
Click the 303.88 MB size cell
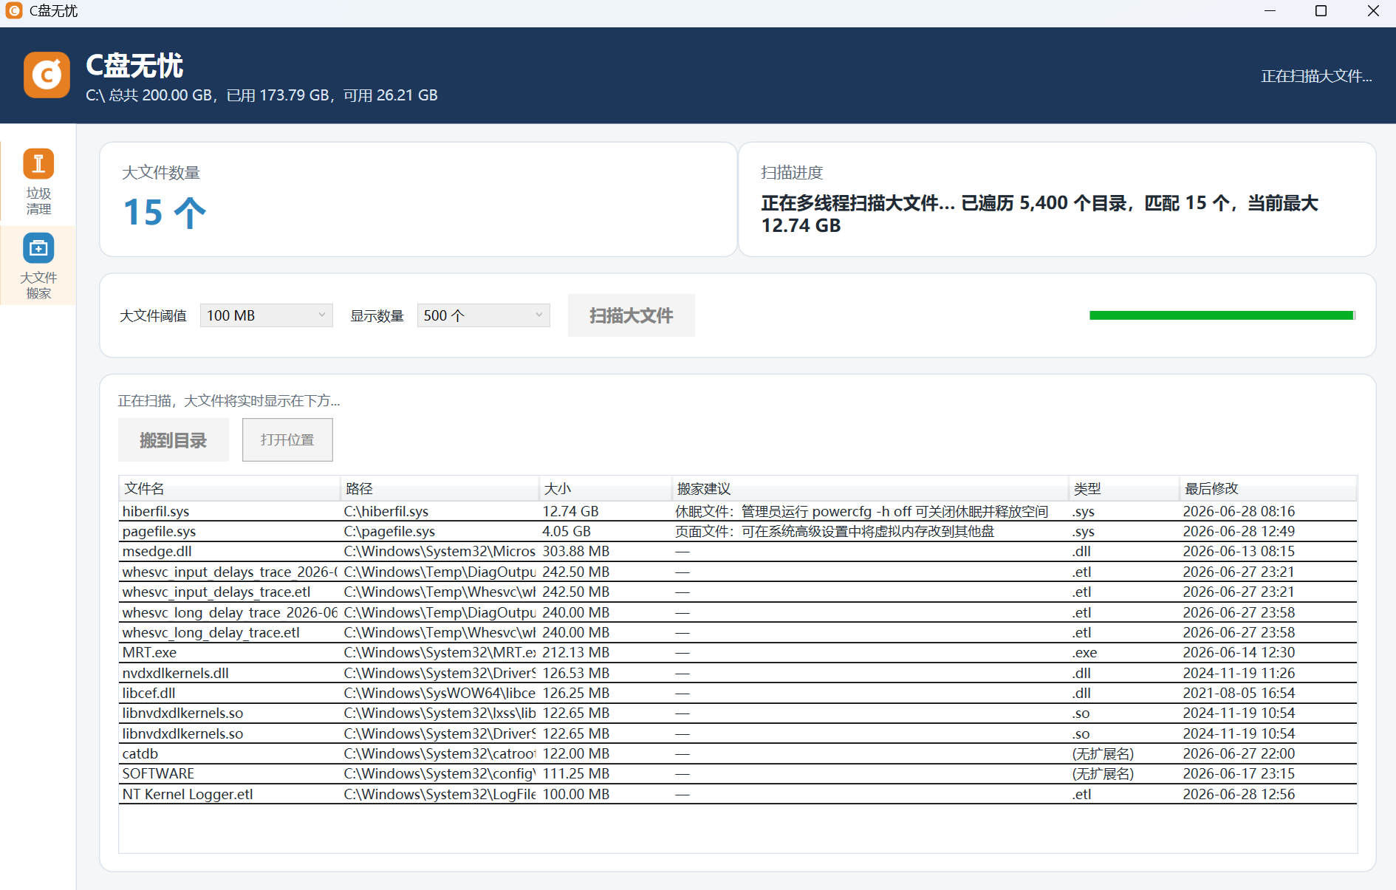pyautogui.click(x=576, y=551)
